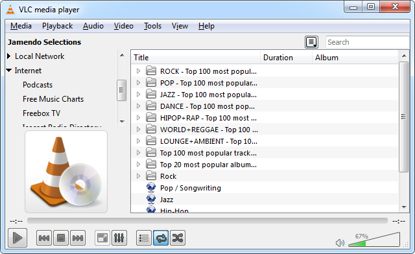This screenshot has width=415, height=254.
Task: Select the JAZZ Top 100 folder icon
Action: 151,94
